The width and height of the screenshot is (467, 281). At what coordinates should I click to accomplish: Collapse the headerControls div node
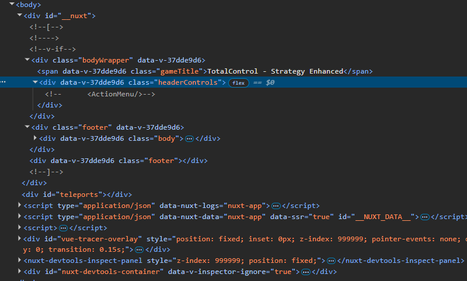point(35,82)
